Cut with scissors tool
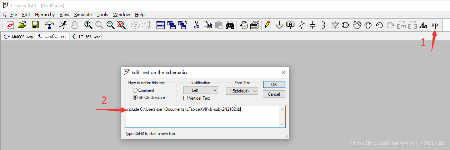Screen dimensions: 450x150 (196, 25)
